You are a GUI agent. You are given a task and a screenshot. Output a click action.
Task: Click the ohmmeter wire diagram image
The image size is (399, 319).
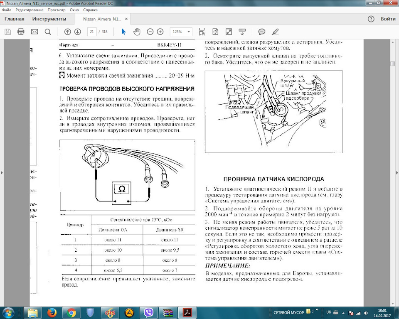point(128,175)
